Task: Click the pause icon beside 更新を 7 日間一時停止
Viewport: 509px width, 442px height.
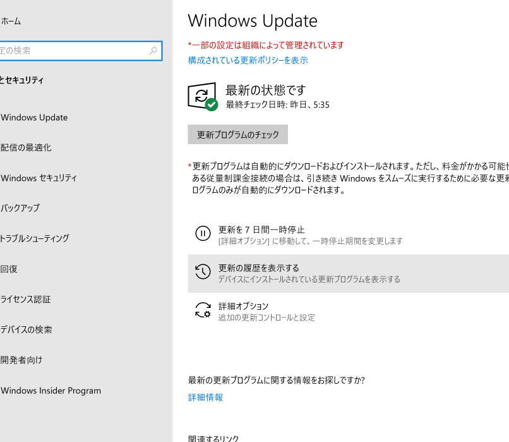Action: 202,234
